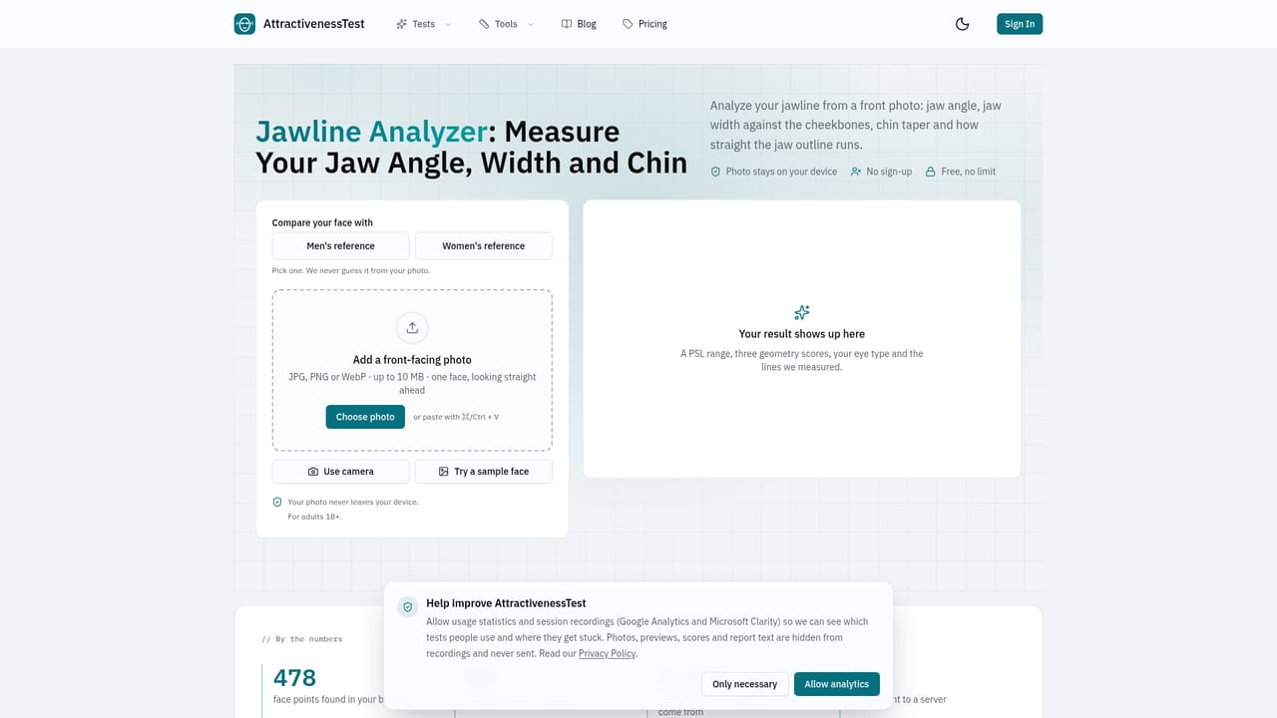Image resolution: width=1277 pixels, height=718 pixels.
Task: Choose Only necessary cookies
Action: click(744, 684)
